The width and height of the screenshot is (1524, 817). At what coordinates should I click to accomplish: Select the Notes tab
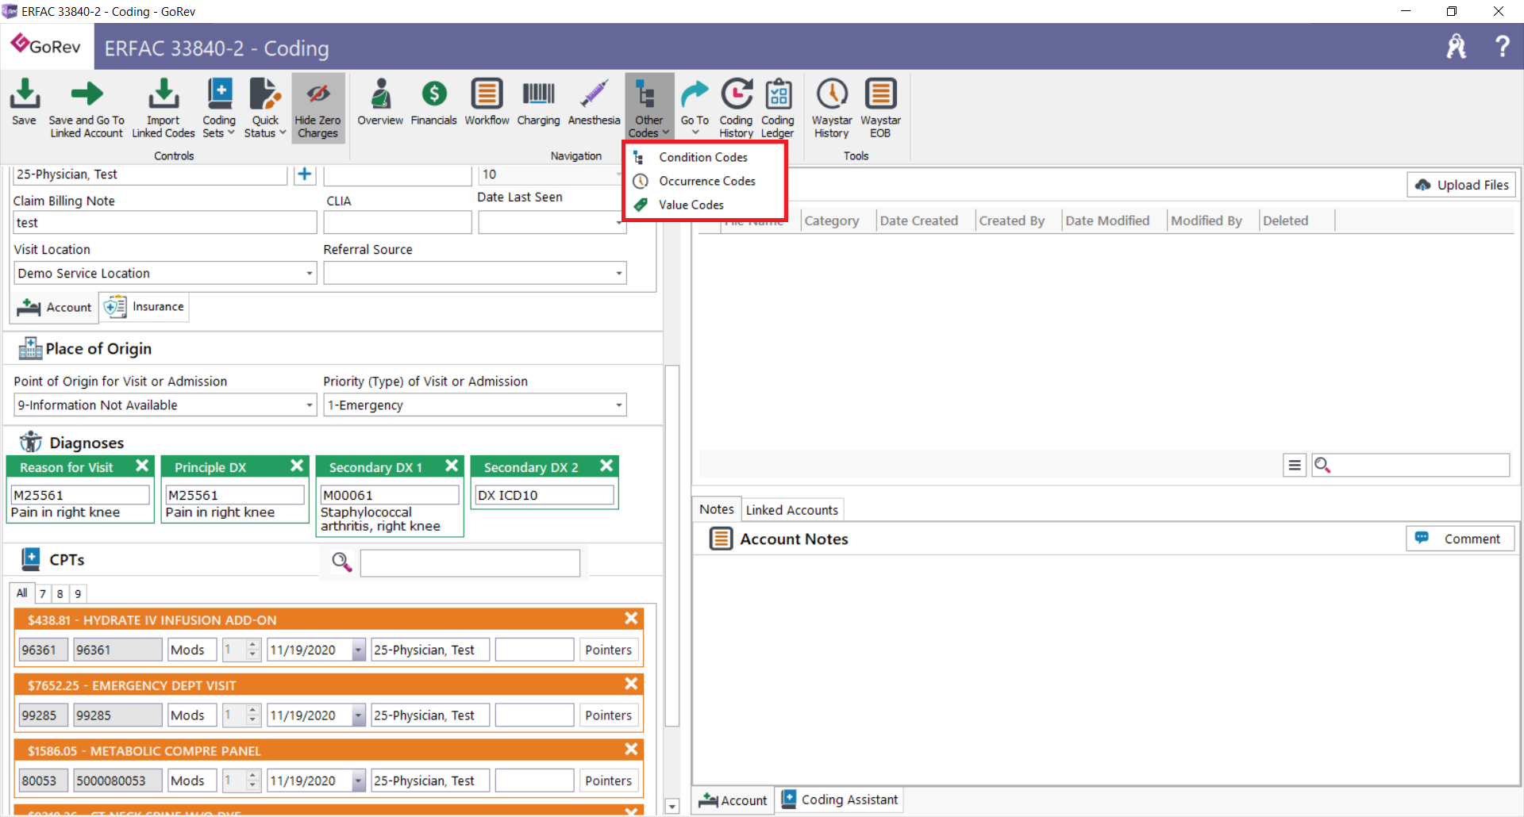[716, 509]
